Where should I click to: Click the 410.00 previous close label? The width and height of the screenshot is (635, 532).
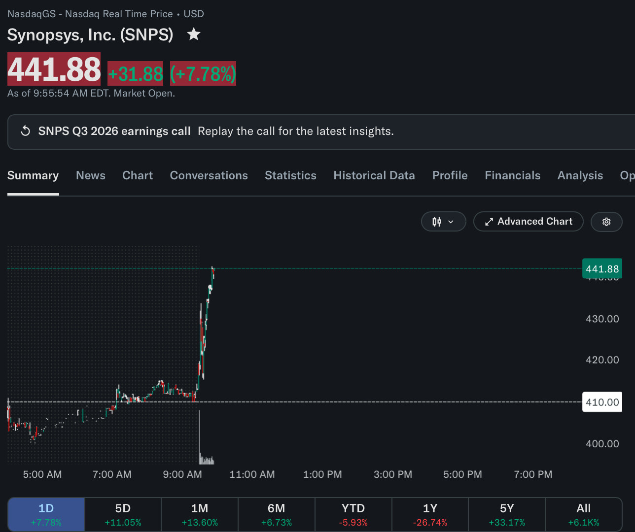coord(602,402)
